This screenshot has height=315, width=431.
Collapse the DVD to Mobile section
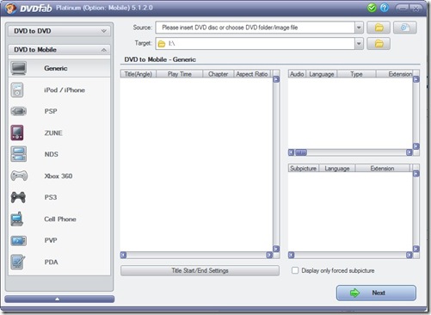[x=59, y=50]
